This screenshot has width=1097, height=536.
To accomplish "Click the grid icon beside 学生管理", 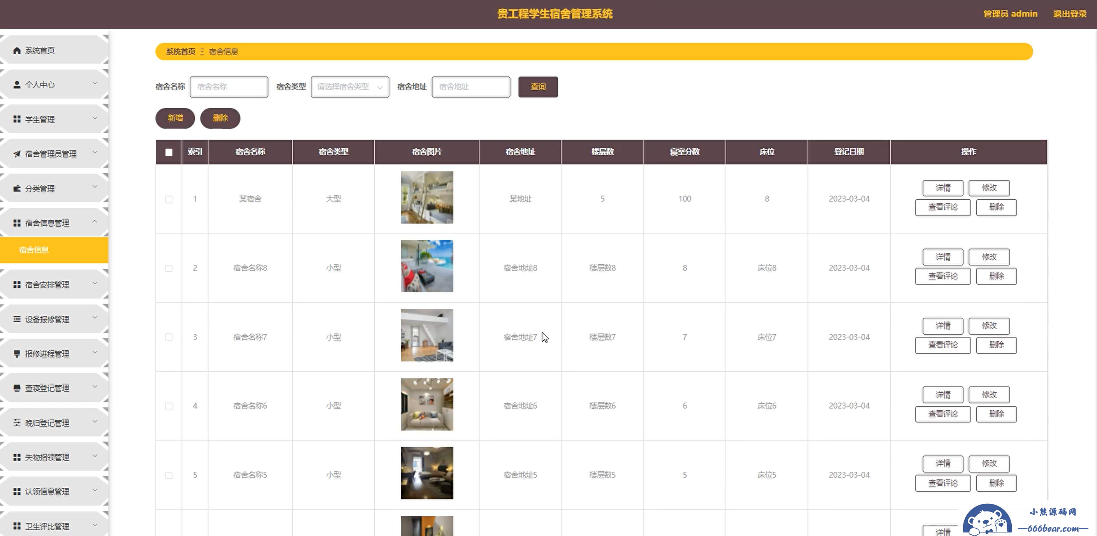I will click(x=17, y=119).
